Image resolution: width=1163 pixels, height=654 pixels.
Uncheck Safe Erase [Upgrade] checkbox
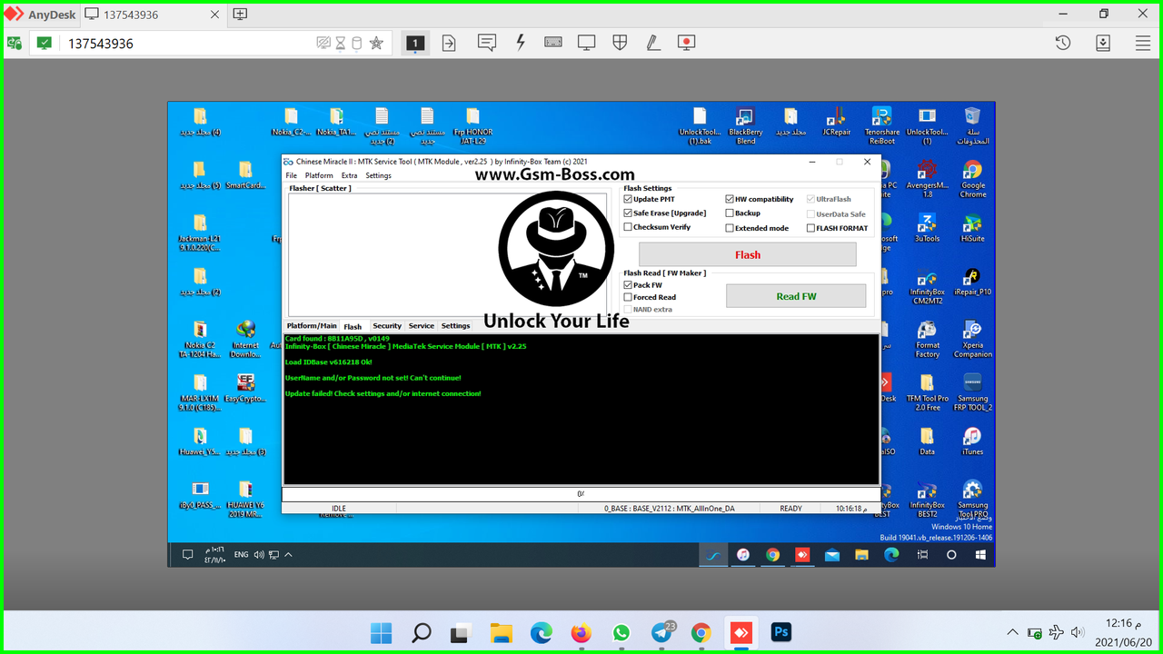[x=628, y=213]
